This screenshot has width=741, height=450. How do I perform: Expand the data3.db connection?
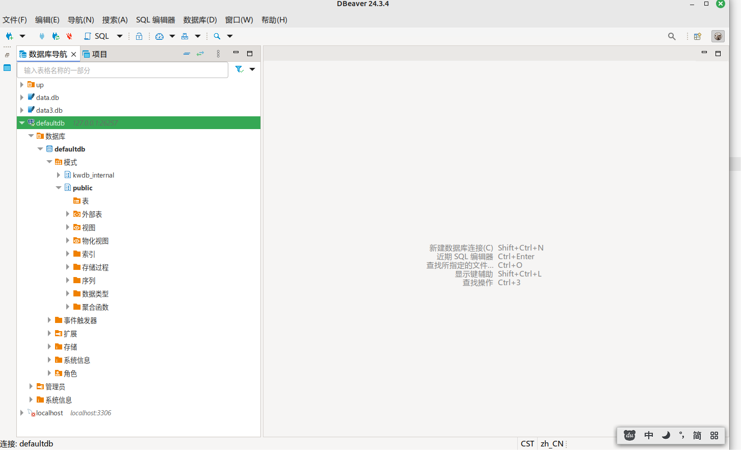point(22,110)
